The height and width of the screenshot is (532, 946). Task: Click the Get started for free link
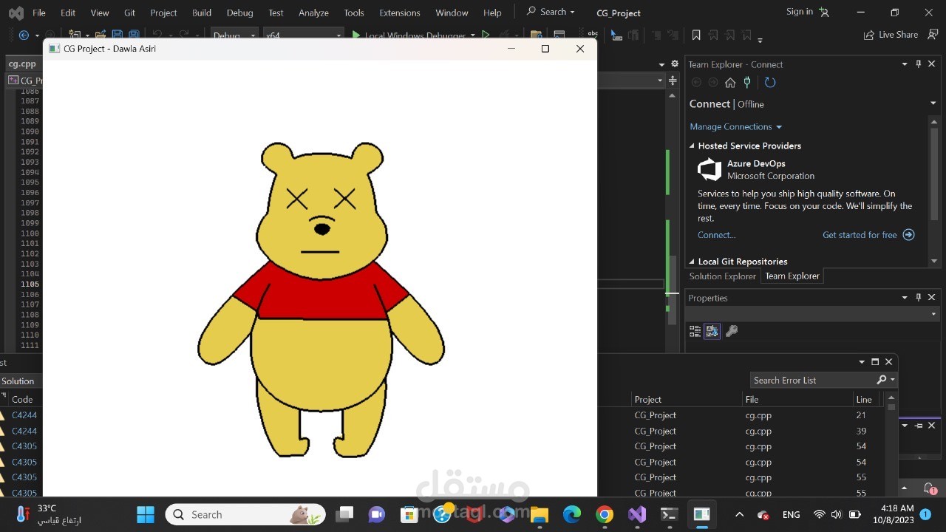[860, 235]
